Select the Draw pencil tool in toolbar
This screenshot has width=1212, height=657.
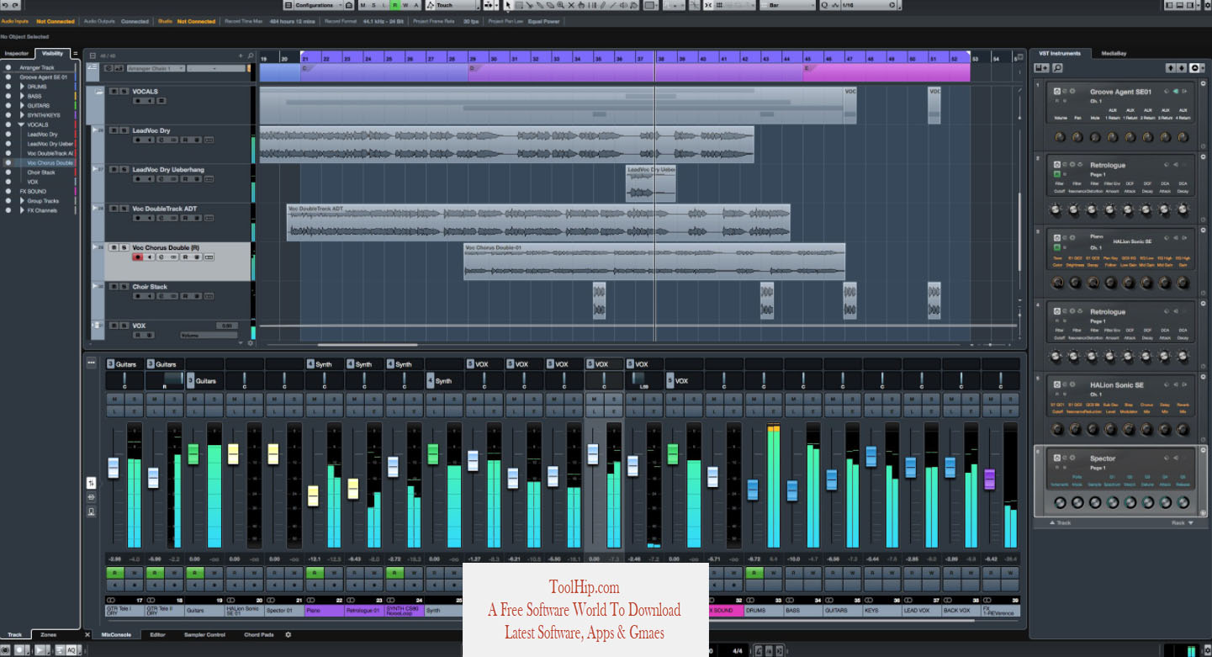click(x=602, y=5)
